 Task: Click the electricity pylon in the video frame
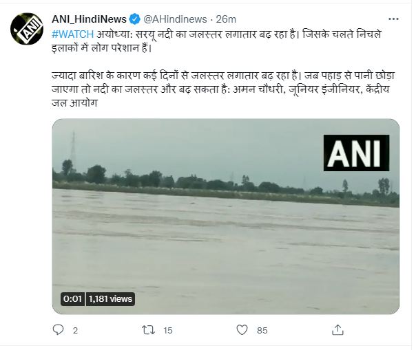73,146
